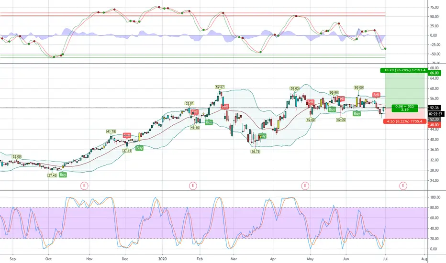Click the 100.00 level on the stochastic scale
This screenshot has width=446, height=263.
click(x=435, y=197)
